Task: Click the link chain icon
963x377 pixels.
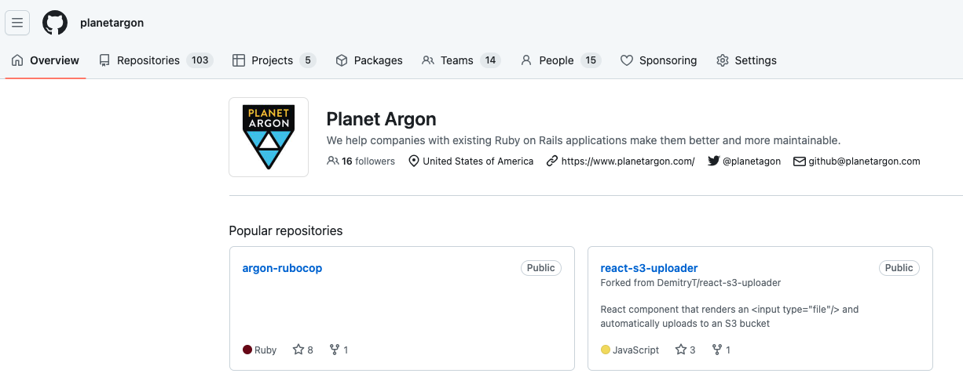Action: click(x=552, y=161)
